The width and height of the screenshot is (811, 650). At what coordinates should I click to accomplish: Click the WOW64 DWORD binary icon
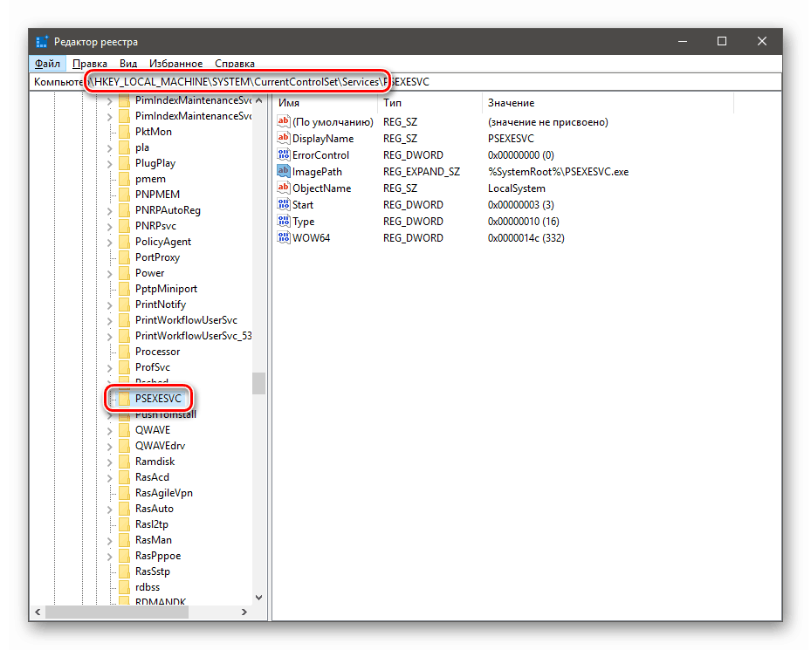coord(284,237)
